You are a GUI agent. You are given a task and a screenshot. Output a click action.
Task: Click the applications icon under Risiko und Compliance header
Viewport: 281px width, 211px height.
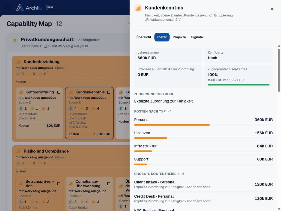point(18,163)
